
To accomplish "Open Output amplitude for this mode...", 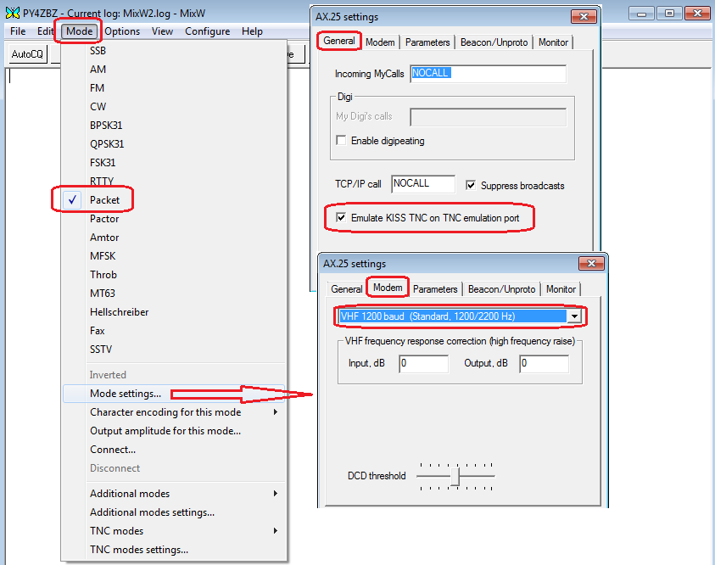I will pyautogui.click(x=174, y=431).
